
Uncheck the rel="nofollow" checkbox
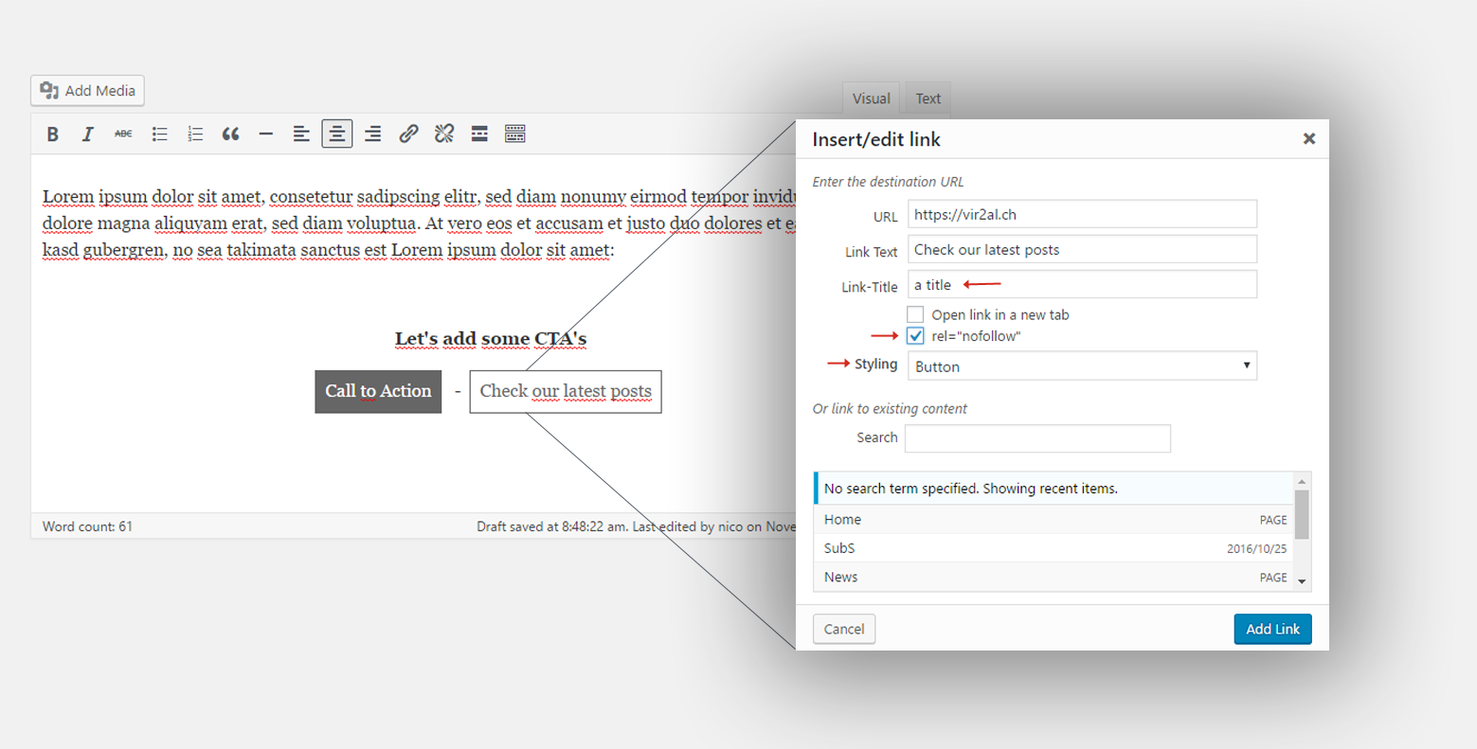(915, 336)
